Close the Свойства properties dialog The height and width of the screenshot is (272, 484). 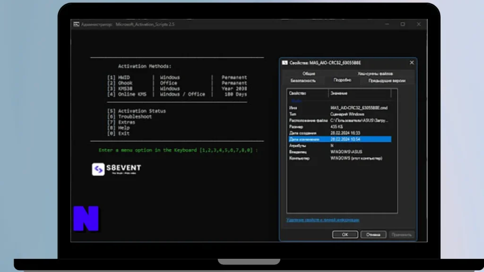coord(412,63)
